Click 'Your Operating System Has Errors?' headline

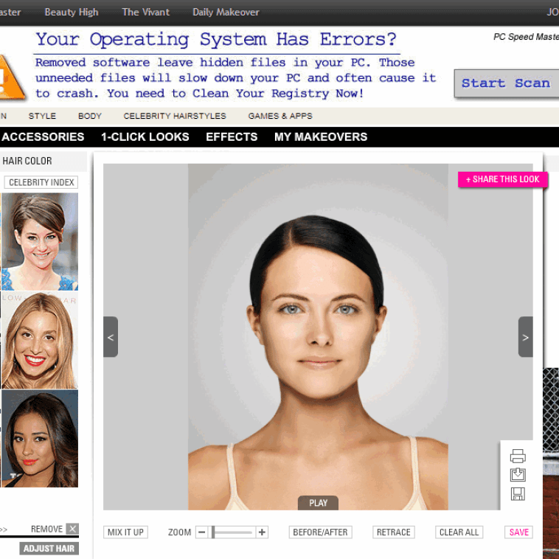coord(216,39)
